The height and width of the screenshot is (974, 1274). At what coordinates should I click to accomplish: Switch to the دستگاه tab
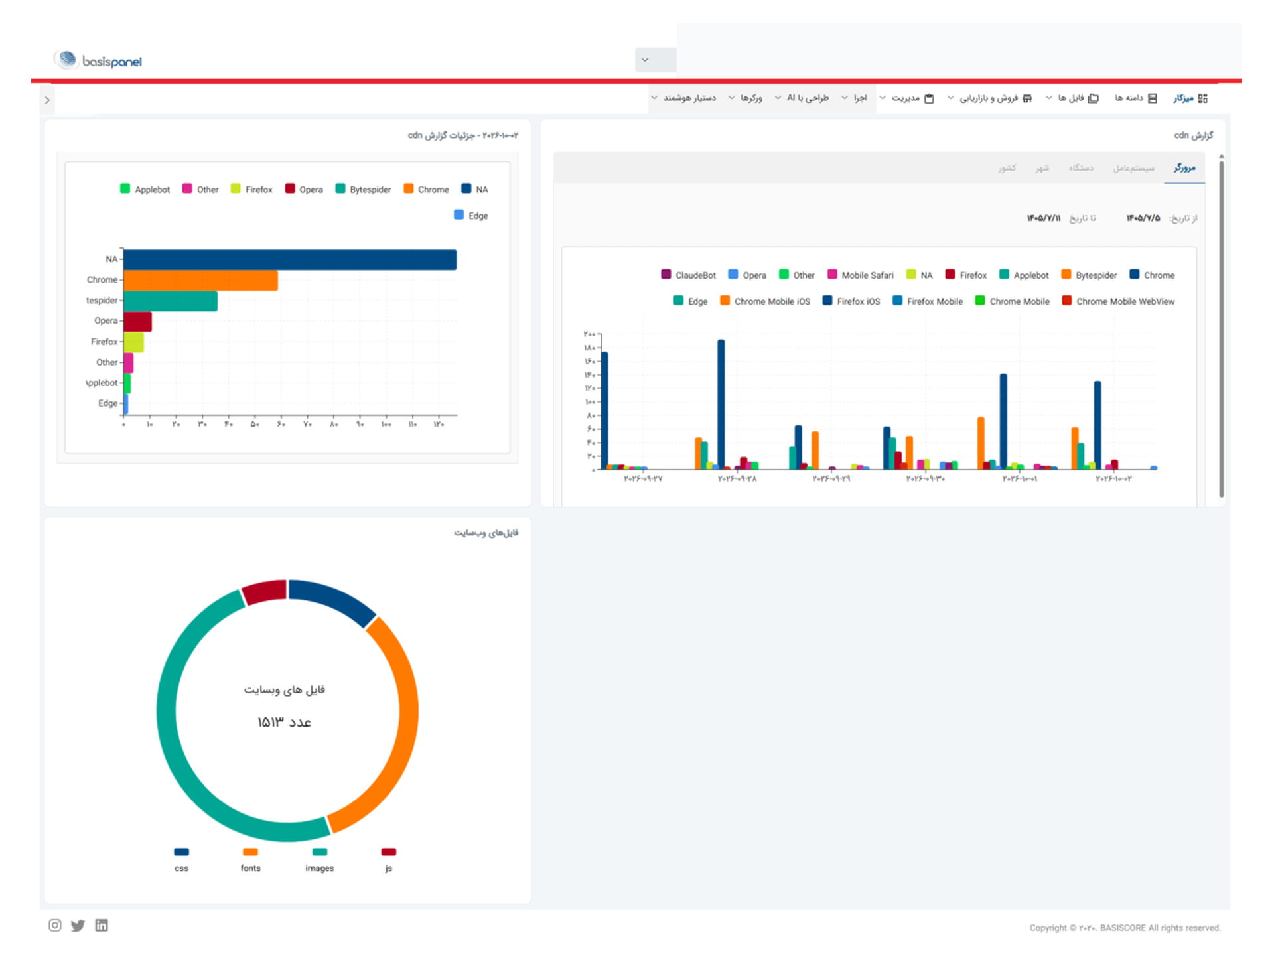1081,168
